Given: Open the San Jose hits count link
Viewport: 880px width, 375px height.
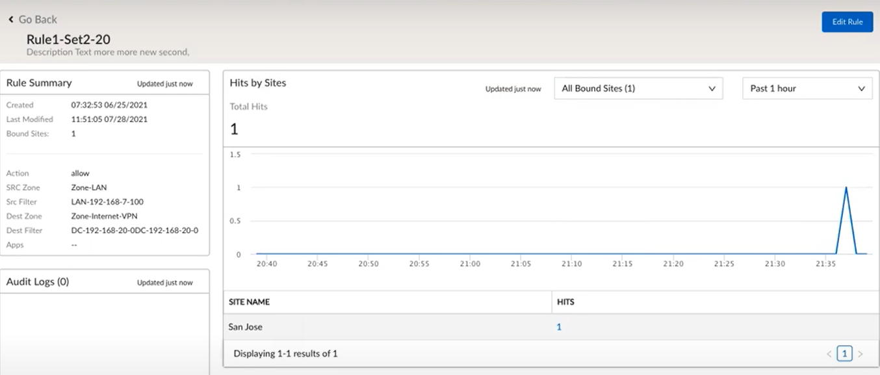Looking at the screenshot, I should tap(559, 327).
